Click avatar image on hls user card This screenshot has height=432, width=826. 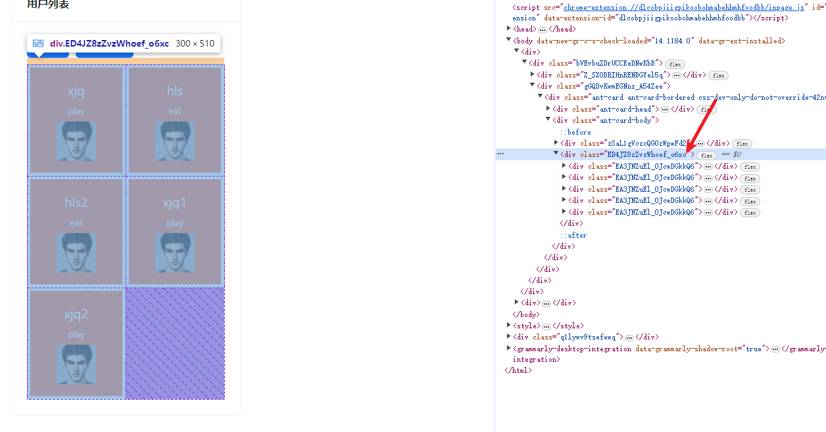click(175, 141)
